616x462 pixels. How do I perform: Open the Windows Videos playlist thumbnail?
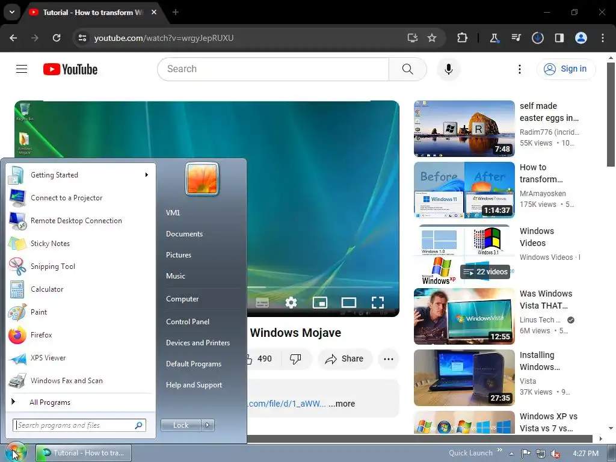pos(464,255)
